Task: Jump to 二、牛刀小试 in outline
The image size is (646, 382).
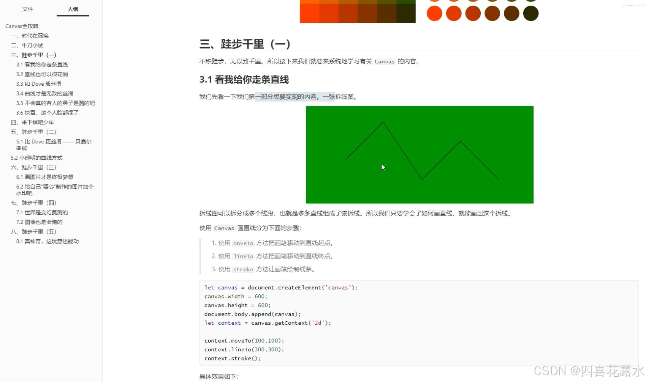Action: coord(27,45)
